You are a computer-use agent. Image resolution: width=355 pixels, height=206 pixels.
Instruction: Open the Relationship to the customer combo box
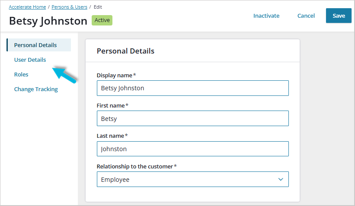click(x=192, y=179)
